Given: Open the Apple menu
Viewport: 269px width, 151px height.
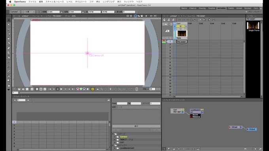Looking at the screenshot, I should (10, 2).
